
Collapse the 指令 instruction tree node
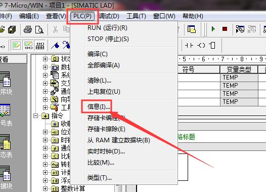pos(35,116)
